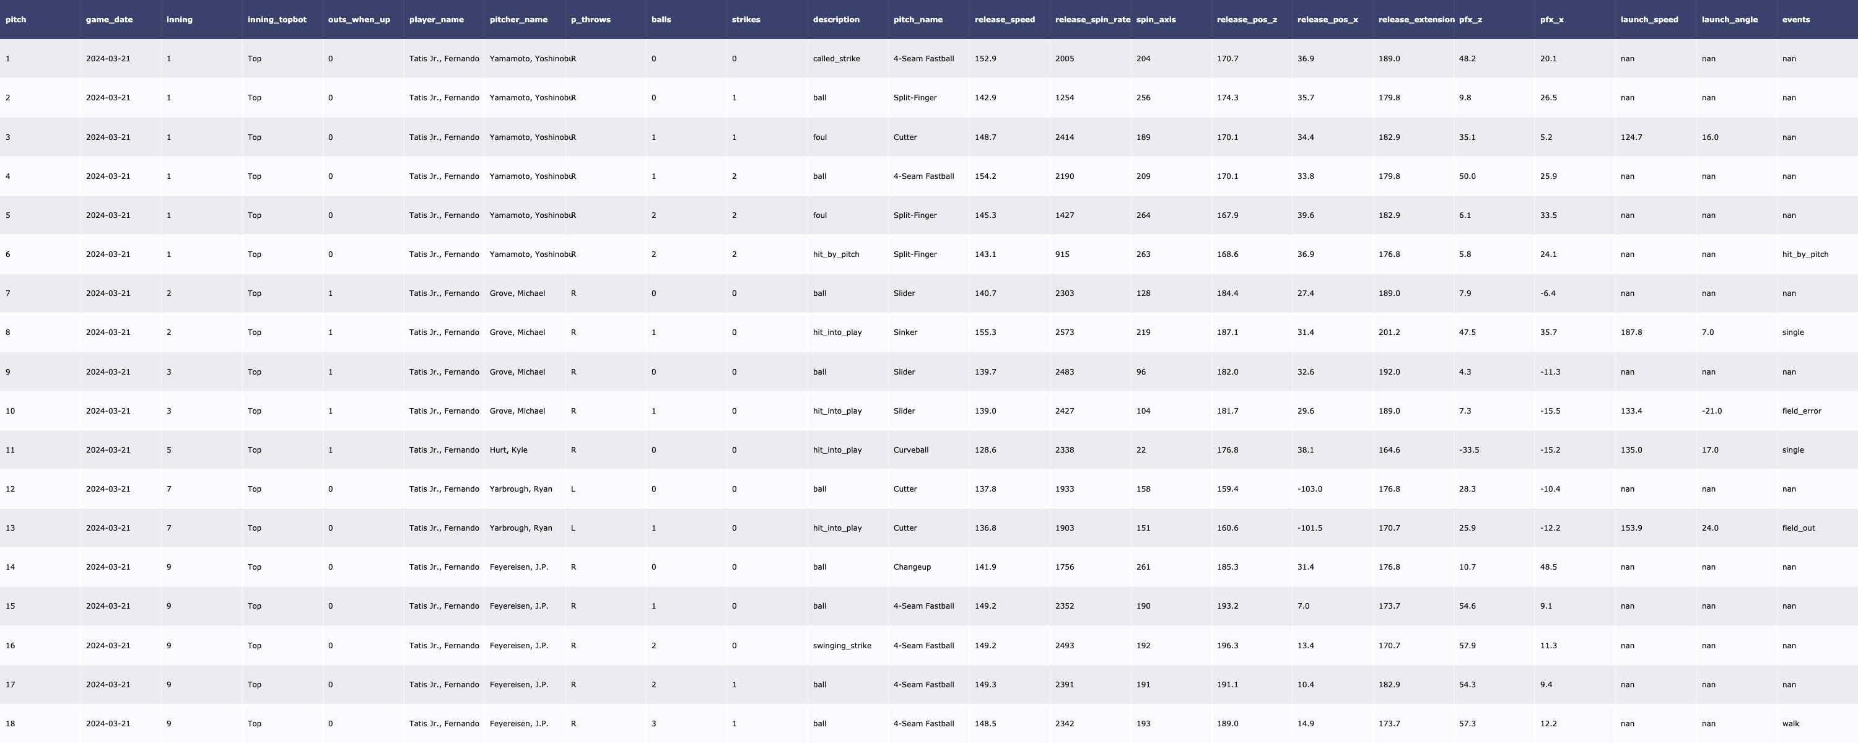Image resolution: width=1858 pixels, height=743 pixels.
Task: Click the 187.8 launch_speed value
Action: (1631, 332)
